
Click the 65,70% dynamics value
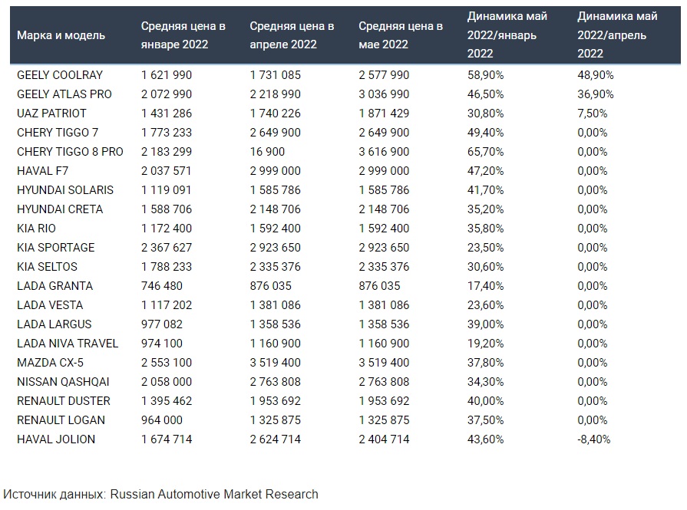[x=486, y=152]
